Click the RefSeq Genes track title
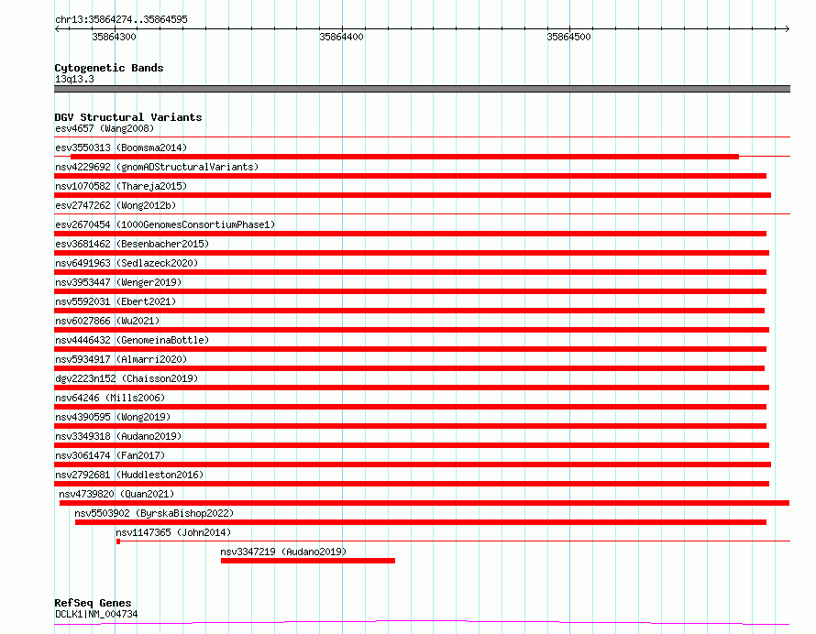 click(93, 603)
